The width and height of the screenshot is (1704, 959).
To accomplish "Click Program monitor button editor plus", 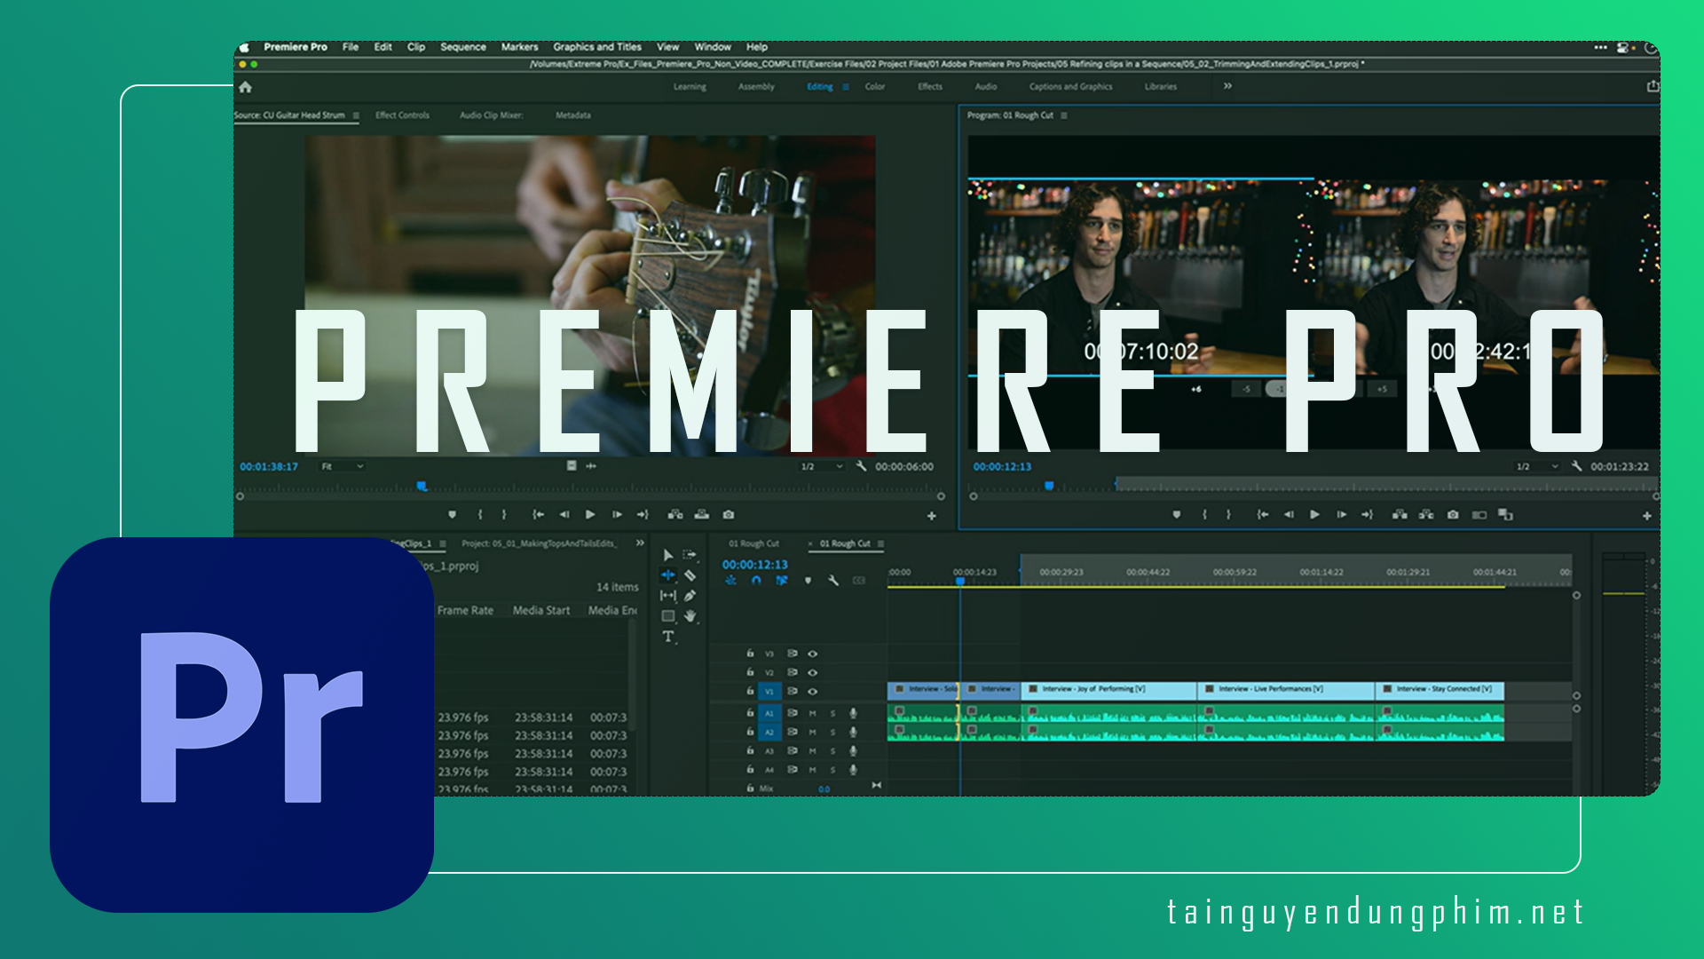I will click(x=1647, y=516).
